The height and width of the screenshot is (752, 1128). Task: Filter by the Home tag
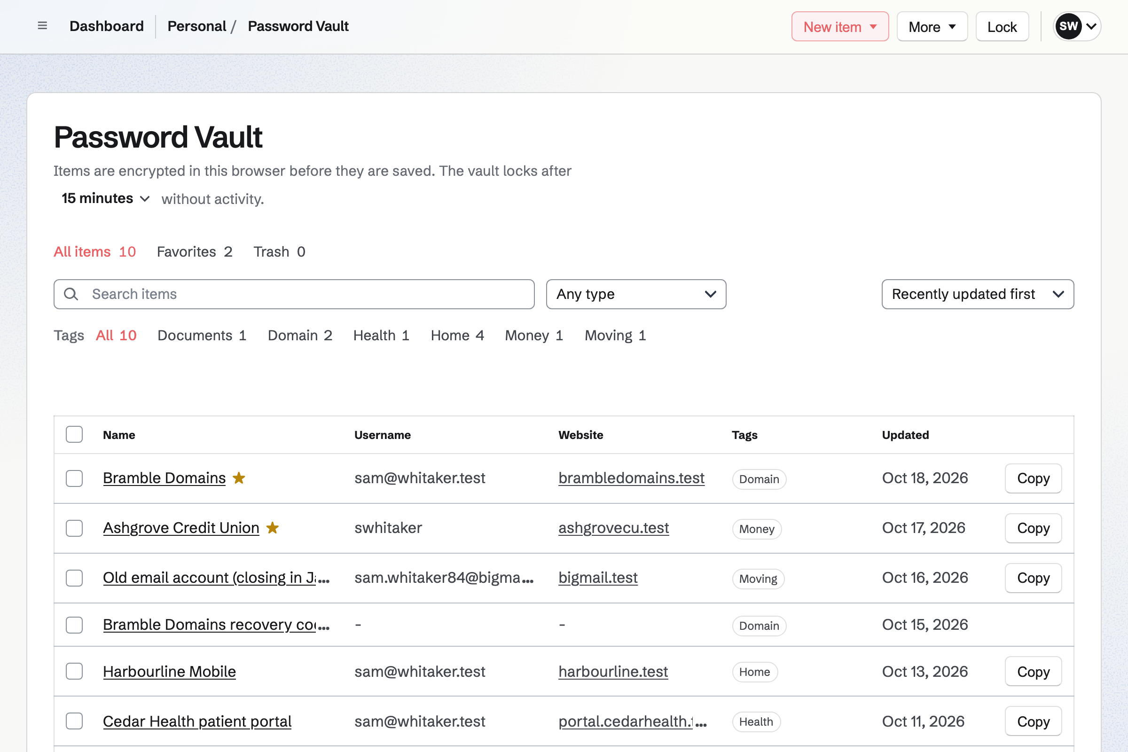tap(457, 336)
